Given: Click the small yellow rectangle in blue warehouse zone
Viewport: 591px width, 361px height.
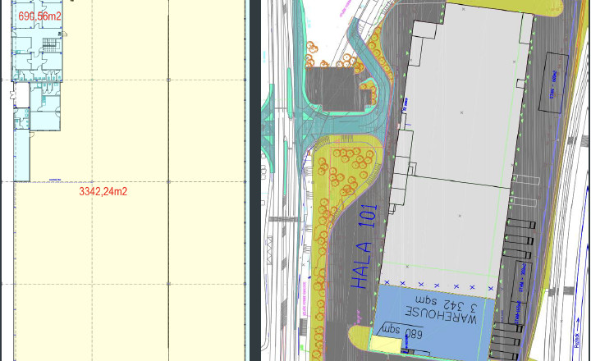Looking at the screenshot, I should (x=387, y=345).
